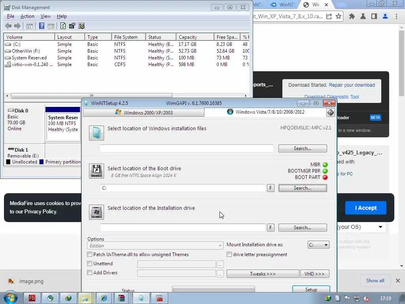Image resolution: width=405 pixels, height=304 pixels.
Task: Click Search for the Boot drive
Action: pos(303,188)
